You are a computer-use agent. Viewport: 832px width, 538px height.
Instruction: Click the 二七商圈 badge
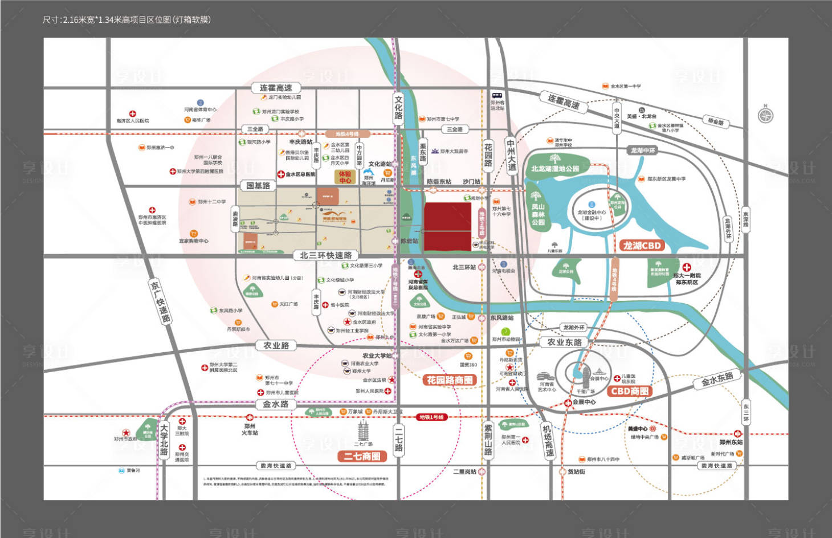point(362,456)
